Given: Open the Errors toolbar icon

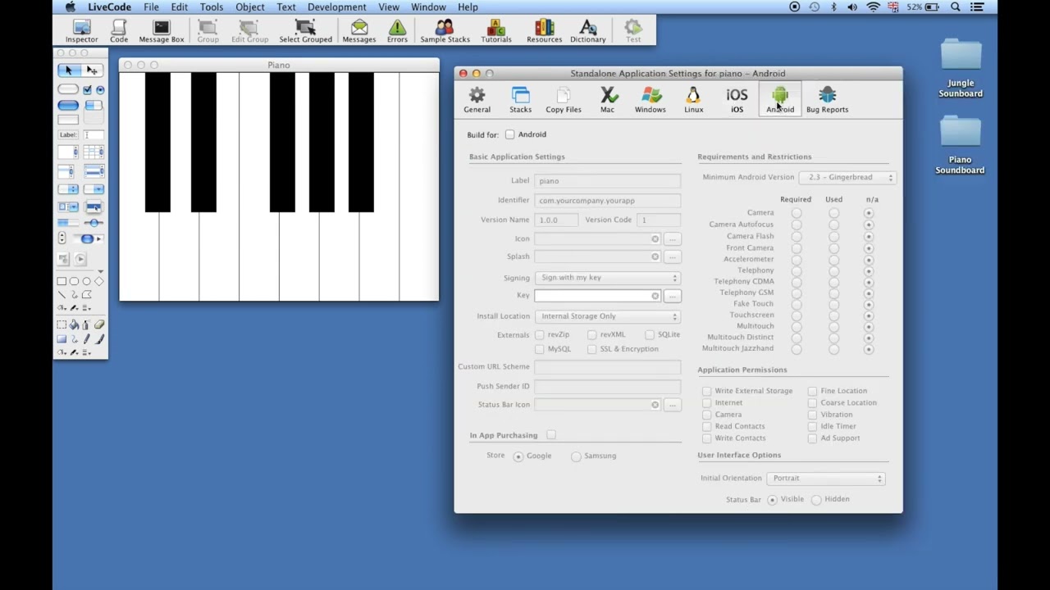Looking at the screenshot, I should [397, 32].
